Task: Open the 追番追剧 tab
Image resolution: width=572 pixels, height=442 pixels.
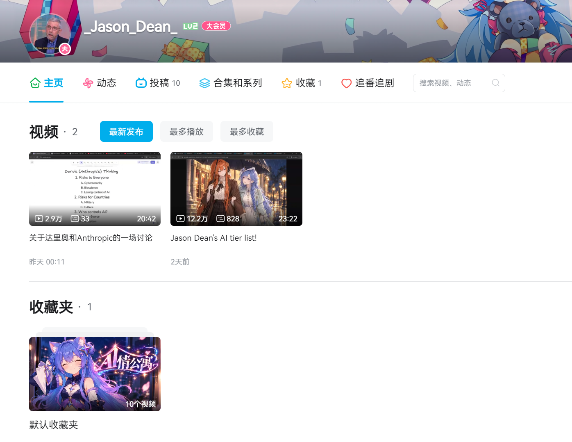Action: [368, 83]
